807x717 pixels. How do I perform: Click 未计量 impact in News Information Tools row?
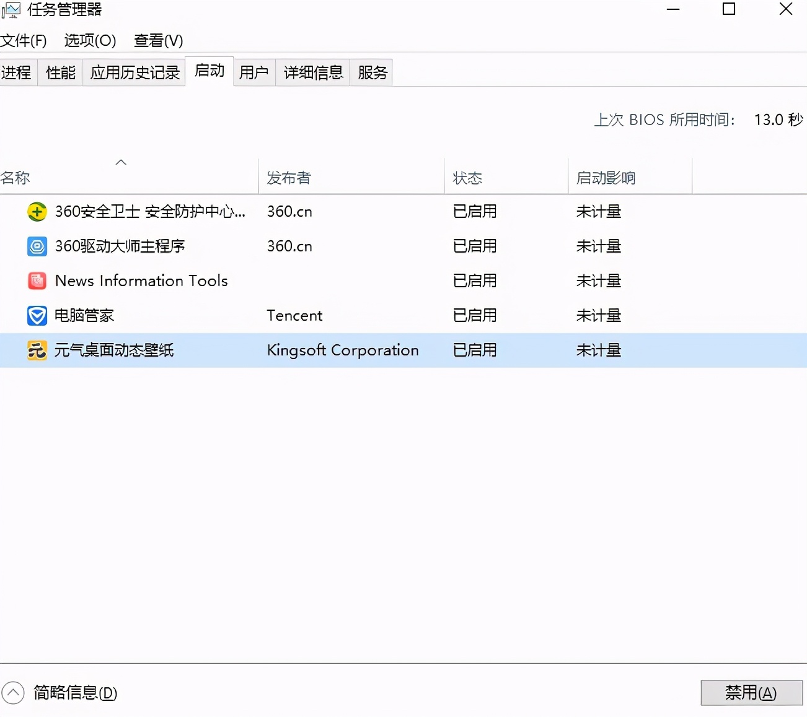coord(599,281)
